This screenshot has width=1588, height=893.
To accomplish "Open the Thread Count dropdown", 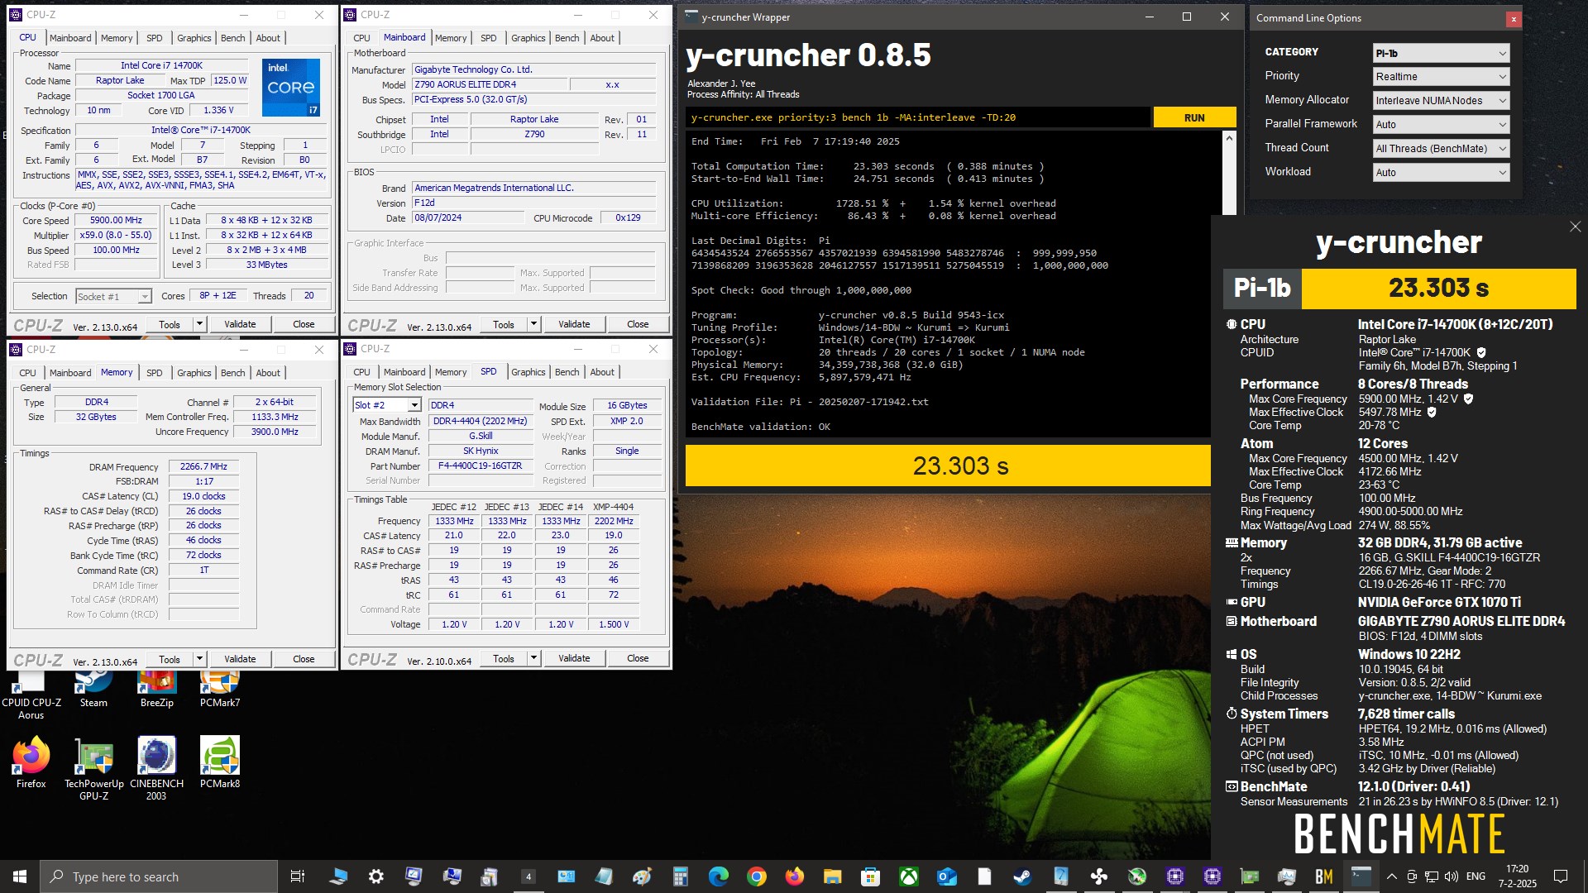I will click(x=1441, y=149).
